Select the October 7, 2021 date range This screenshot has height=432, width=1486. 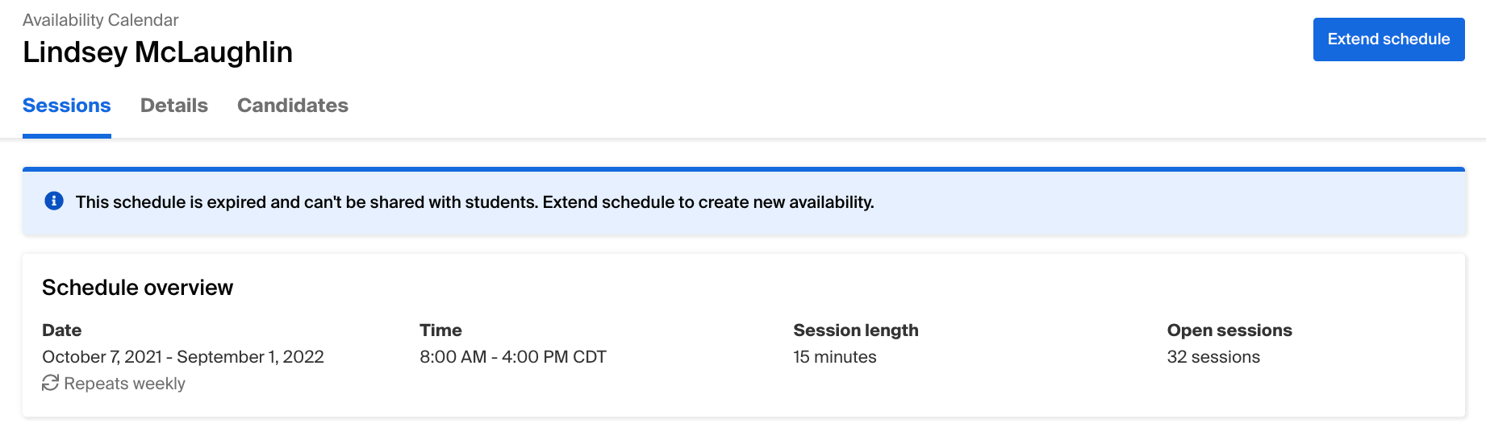pyautogui.click(x=183, y=357)
